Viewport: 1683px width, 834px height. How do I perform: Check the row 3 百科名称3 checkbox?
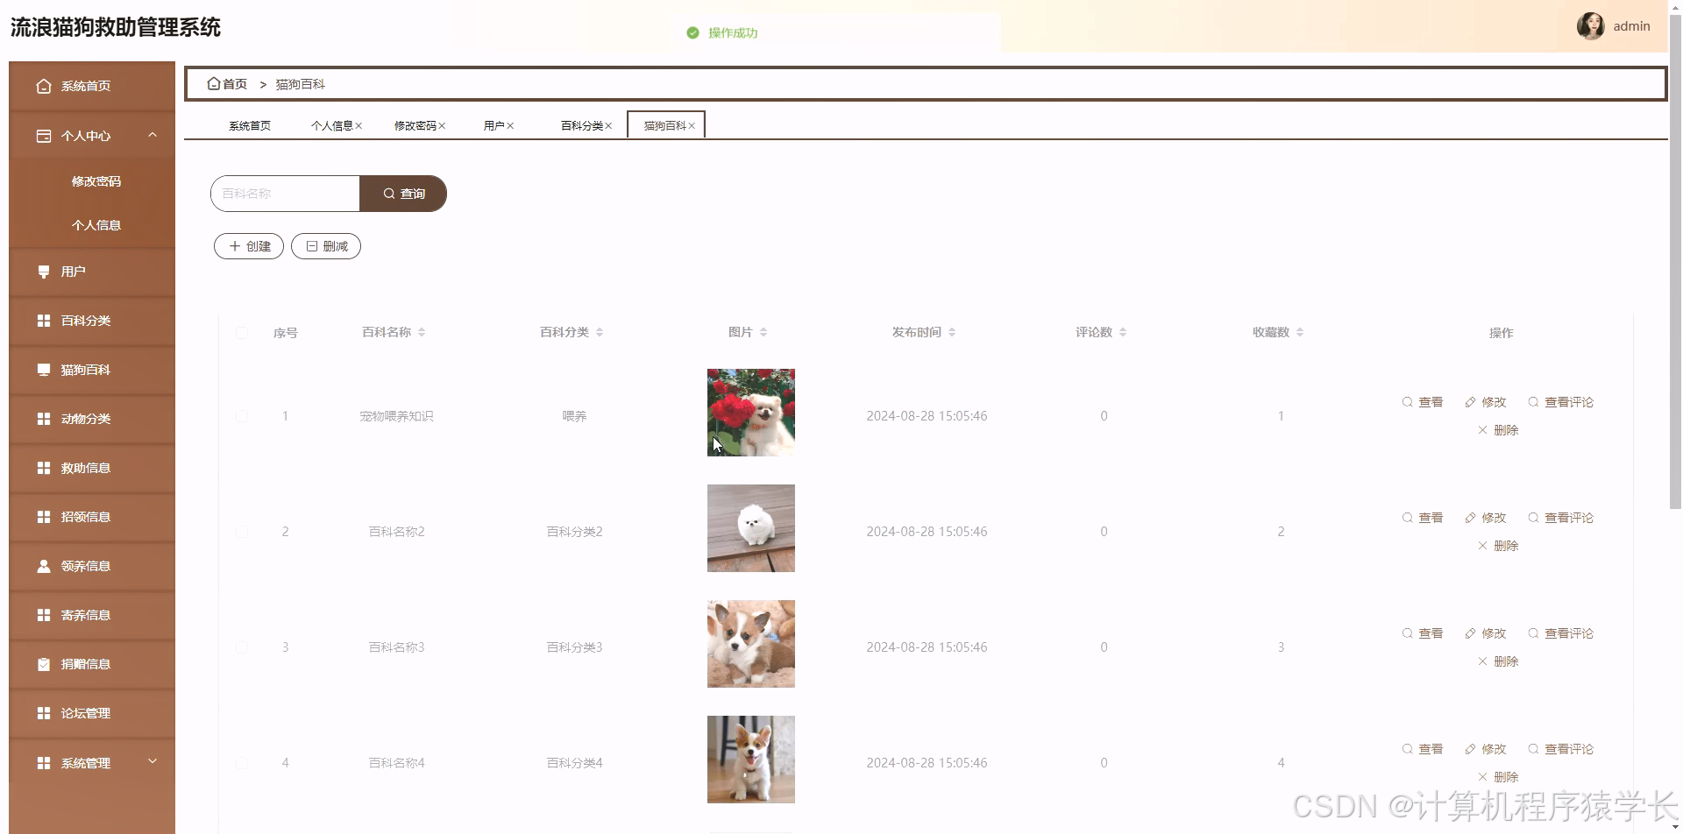[x=242, y=647]
